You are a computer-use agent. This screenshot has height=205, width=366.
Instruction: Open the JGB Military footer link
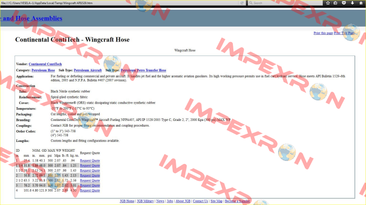tap(145, 201)
